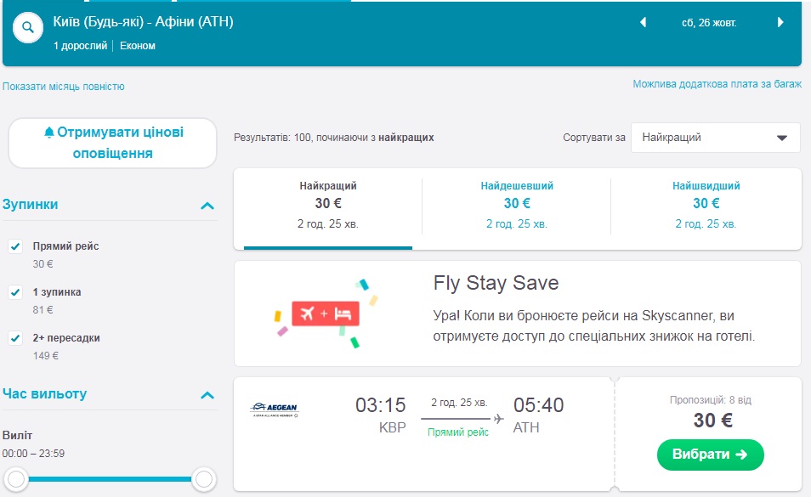Click the bell icon for price alerts

pyautogui.click(x=49, y=133)
